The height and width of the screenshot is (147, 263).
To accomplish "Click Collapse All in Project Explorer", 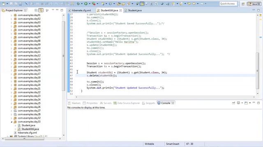I will pos(36,10).
